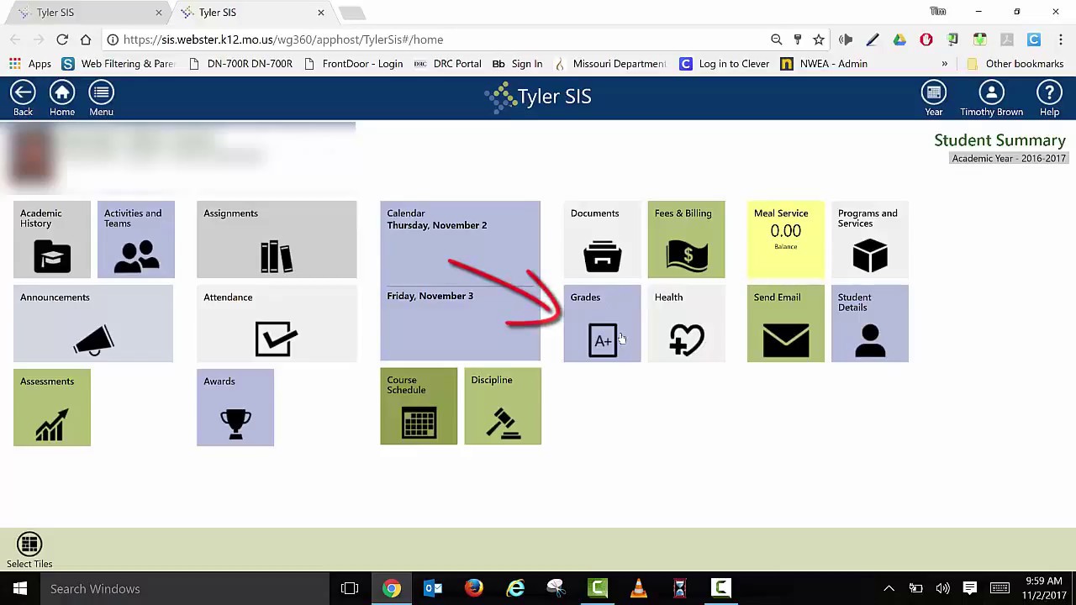Open the Discipline tile
1076x605 pixels.
point(503,407)
